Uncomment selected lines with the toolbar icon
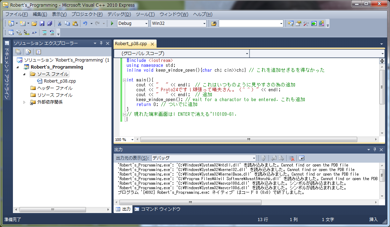 point(52,33)
